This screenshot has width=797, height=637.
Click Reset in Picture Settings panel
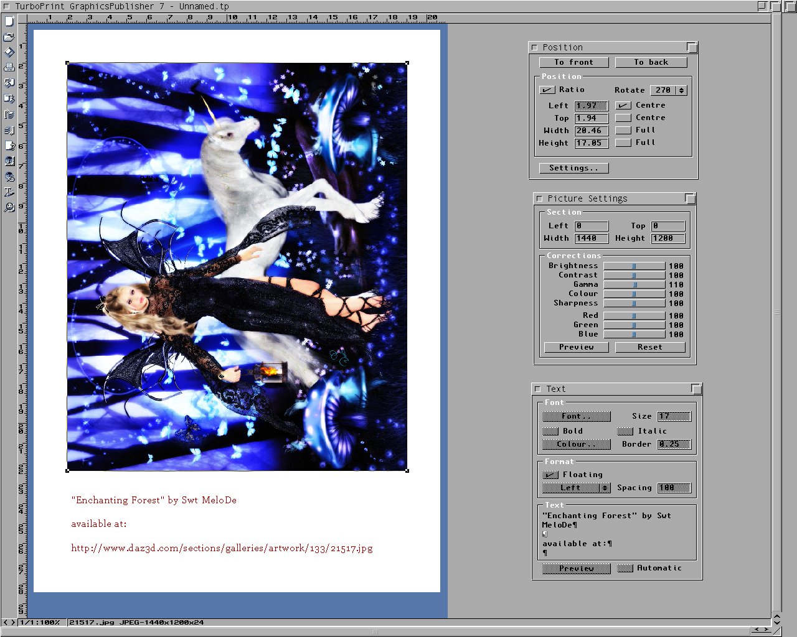[x=650, y=347]
